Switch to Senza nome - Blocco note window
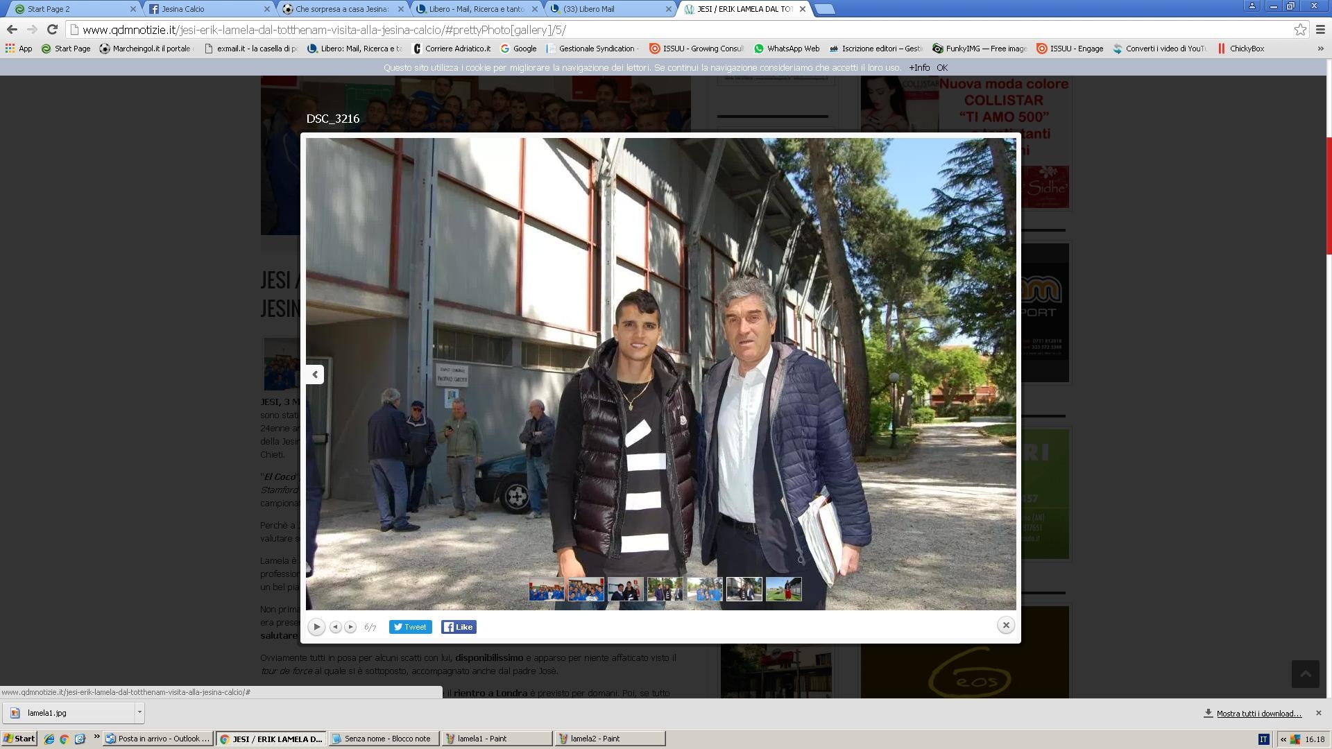1332x749 pixels. pos(384,739)
